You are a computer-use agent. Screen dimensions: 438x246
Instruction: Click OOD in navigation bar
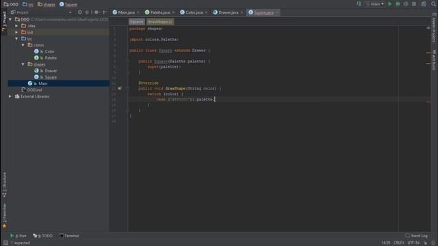[x=11, y=4]
